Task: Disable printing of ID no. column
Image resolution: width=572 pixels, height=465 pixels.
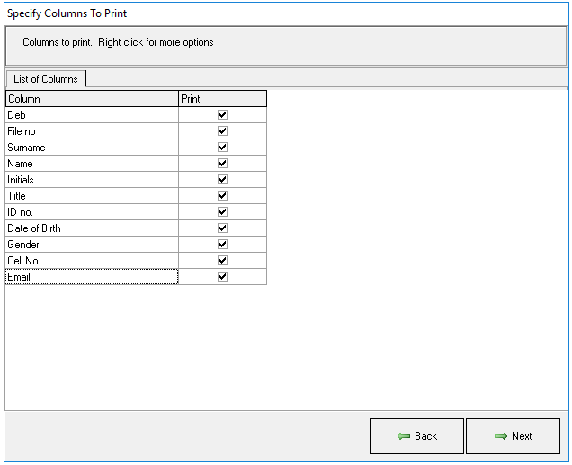Action: [x=222, y=212]
